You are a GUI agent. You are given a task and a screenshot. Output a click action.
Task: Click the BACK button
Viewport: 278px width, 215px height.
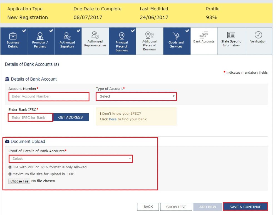[148, 207]
